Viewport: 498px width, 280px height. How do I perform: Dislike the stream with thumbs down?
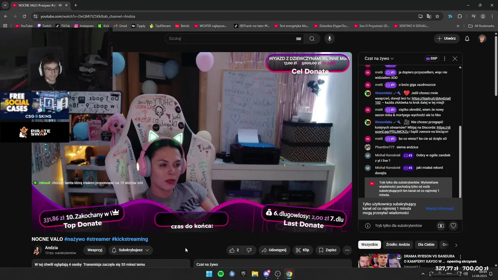(x=249, y=250)
